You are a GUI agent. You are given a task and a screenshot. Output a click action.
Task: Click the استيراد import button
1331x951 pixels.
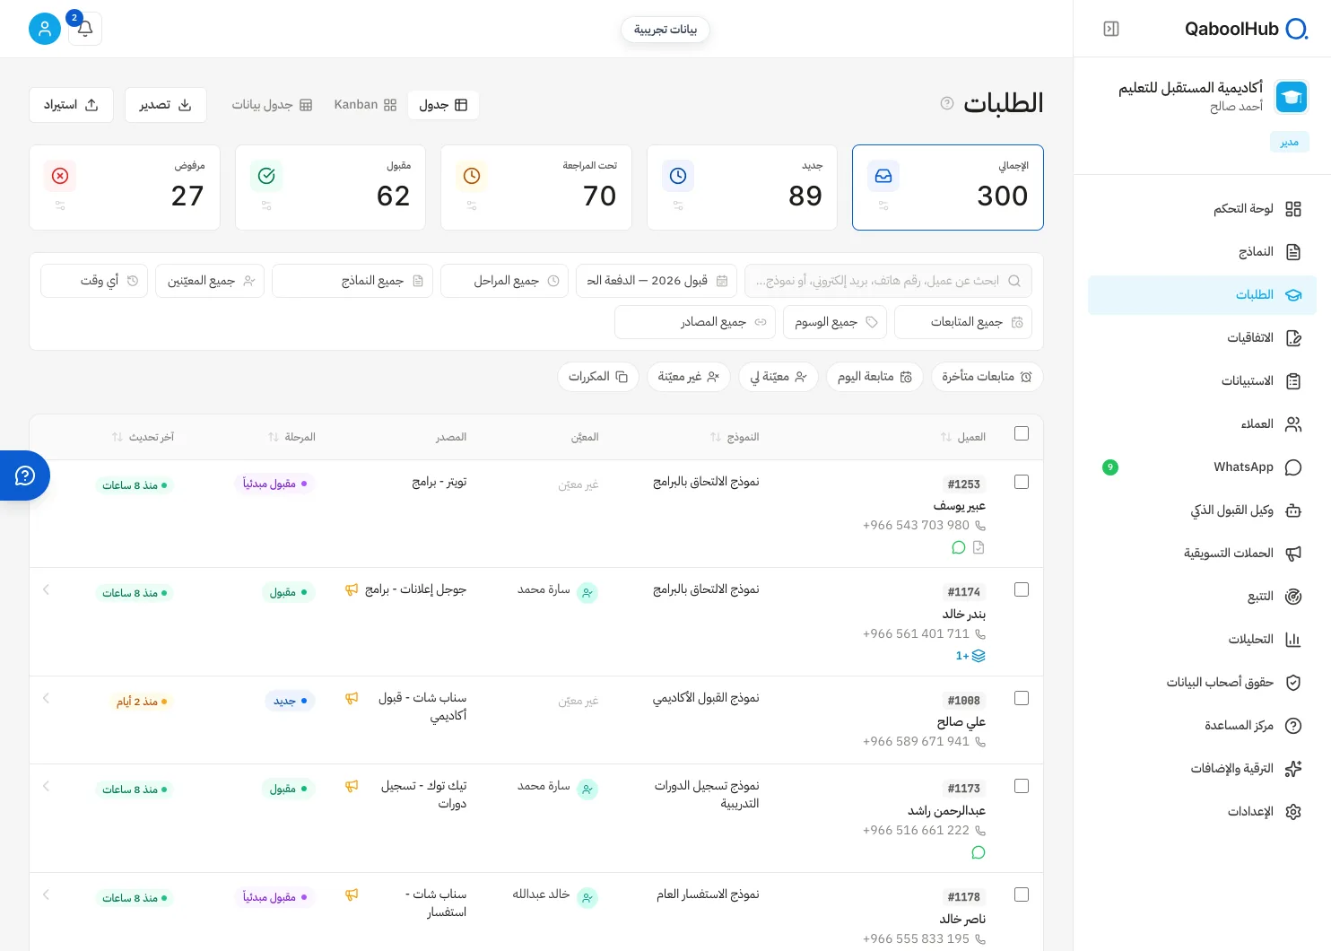[71, 105]
